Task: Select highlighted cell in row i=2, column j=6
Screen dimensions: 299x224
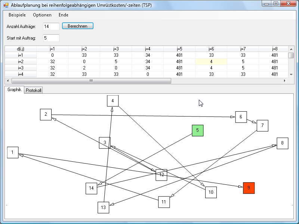Action: coord(211,62)
